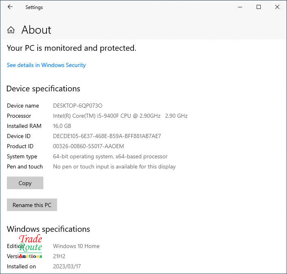Go to Settings home via house icon
287x274 pixels.
coord(11,30)
